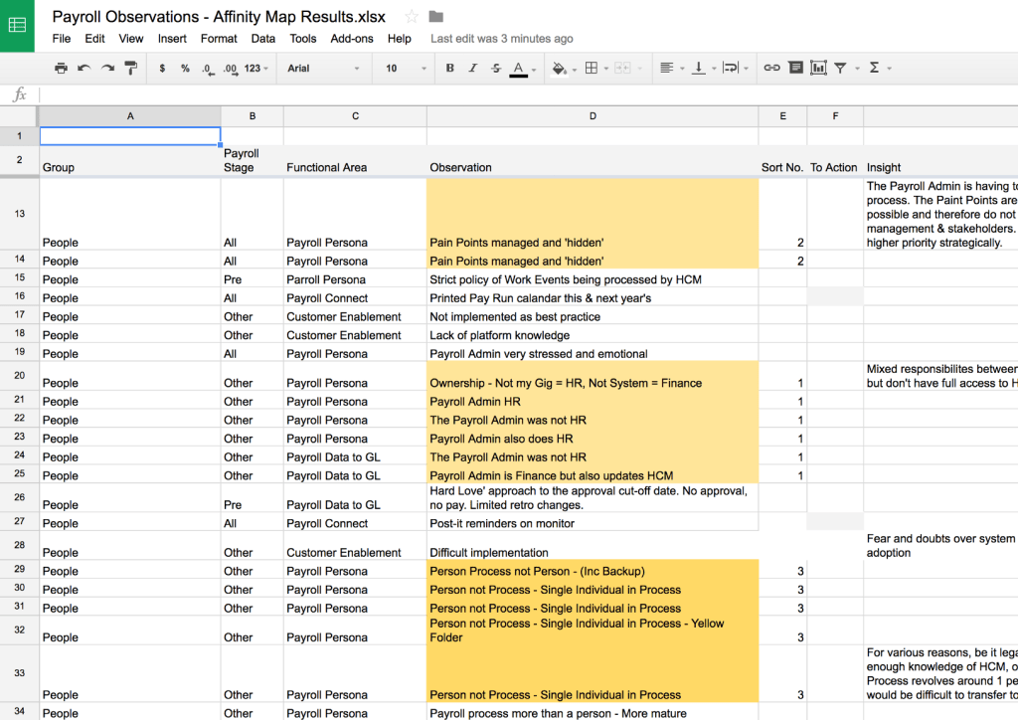Open the Sheets home icon
1018x720 pixels.
pyautogui.click(x=18, y=25)
